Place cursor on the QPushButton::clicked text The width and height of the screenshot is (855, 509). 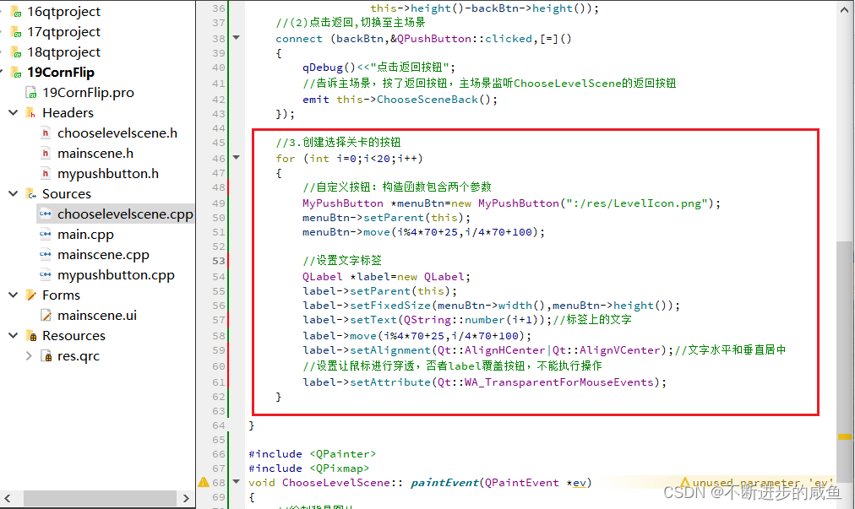465,39
